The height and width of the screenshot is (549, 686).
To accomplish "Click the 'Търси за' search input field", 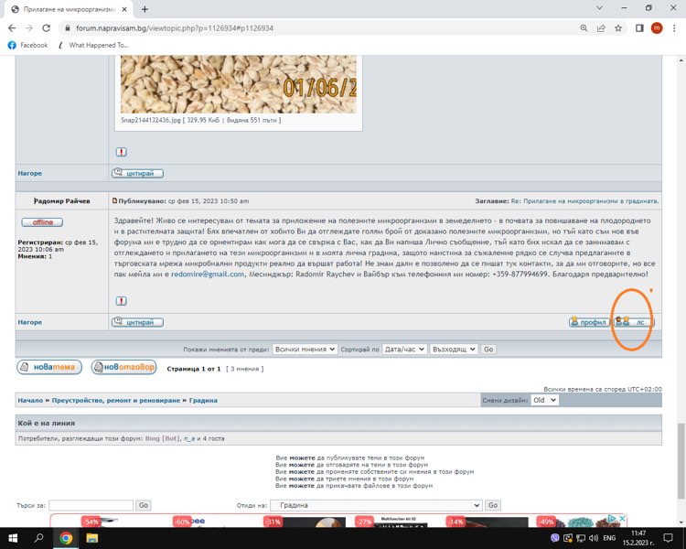I will point(90,505).
